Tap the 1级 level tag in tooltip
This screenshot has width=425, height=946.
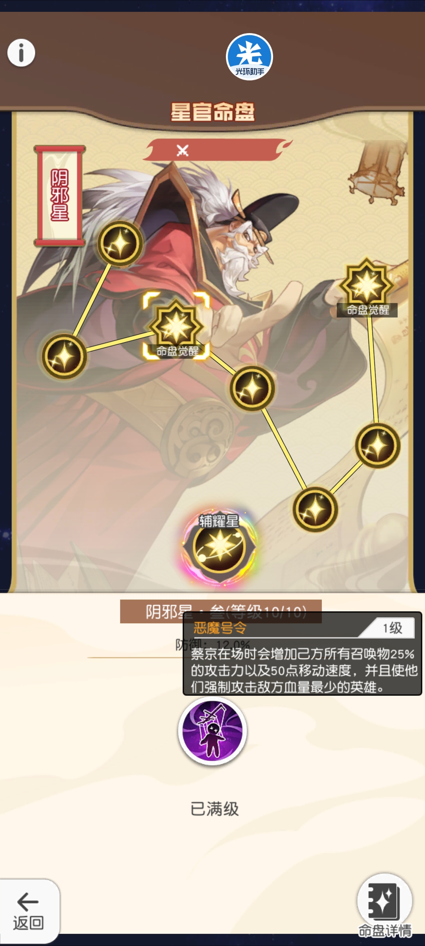coord(392,628)
